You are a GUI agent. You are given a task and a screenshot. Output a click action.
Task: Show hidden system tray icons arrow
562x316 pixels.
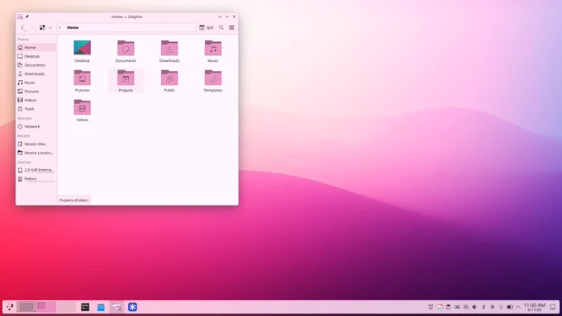coord(518,307)
